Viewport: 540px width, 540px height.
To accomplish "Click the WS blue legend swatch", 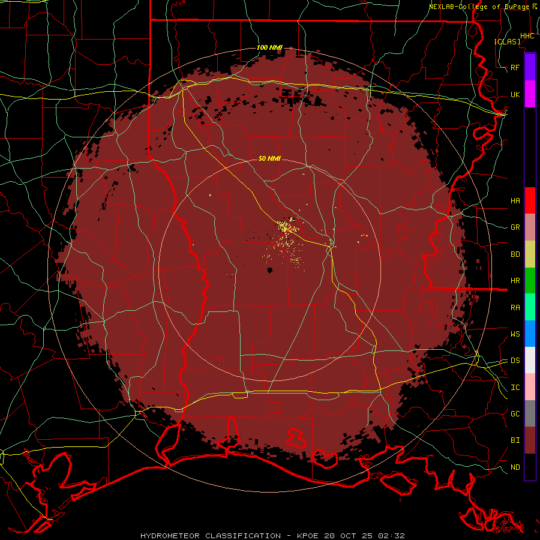I will click(530, 334).
